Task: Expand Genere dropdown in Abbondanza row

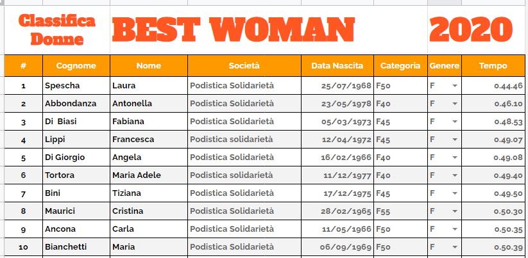Action: pos(455,104)
